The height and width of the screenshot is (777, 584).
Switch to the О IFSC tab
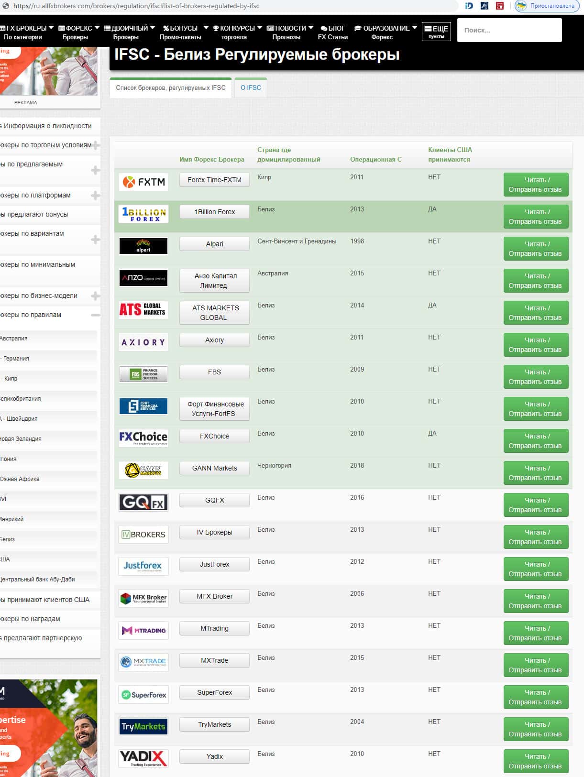251,88
